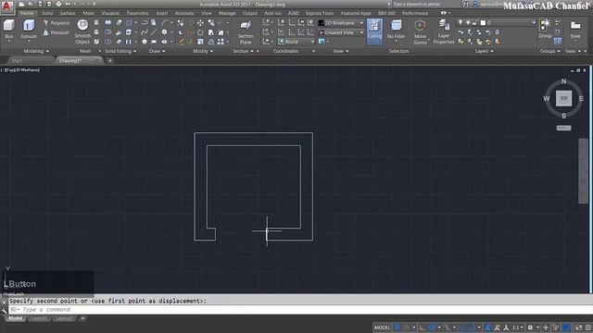Open the 2D Wireframe visual style dropdown
The height and width of the screenshot is (333, 593).
[x=341, y=23]
